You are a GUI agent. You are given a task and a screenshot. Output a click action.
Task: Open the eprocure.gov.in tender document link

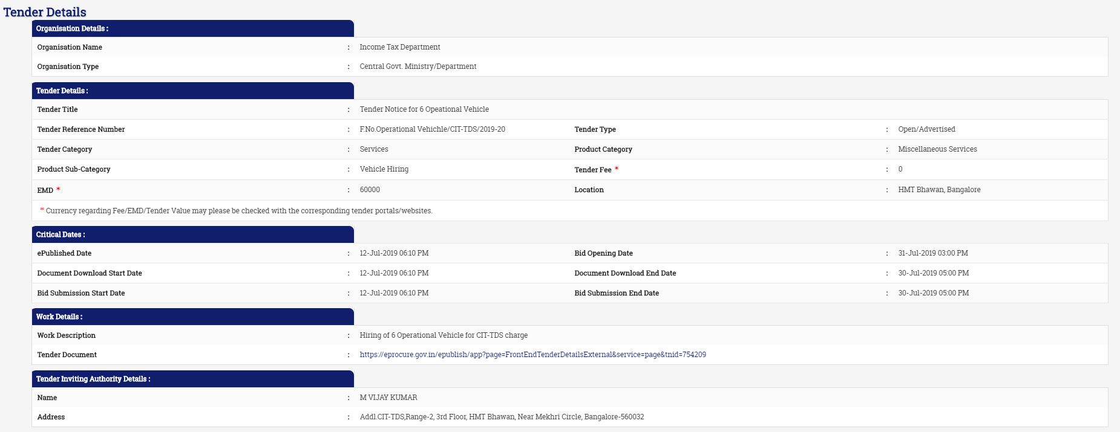(x=532, y=355)
